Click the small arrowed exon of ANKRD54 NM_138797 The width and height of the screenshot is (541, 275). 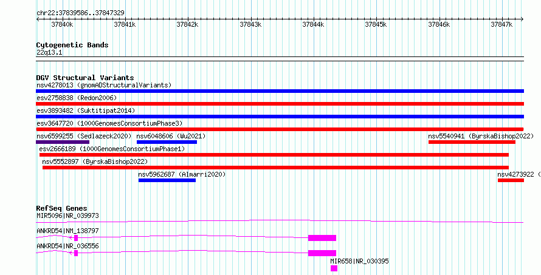coord(76,238)
